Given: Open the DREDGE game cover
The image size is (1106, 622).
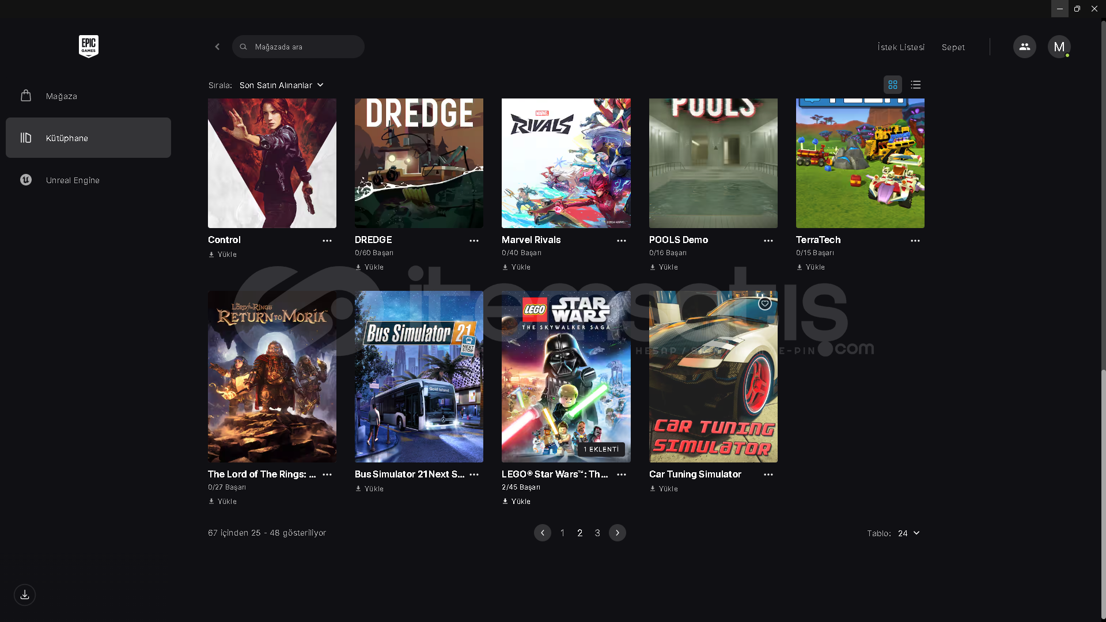Looking at the screenshot, I should 419,163.
